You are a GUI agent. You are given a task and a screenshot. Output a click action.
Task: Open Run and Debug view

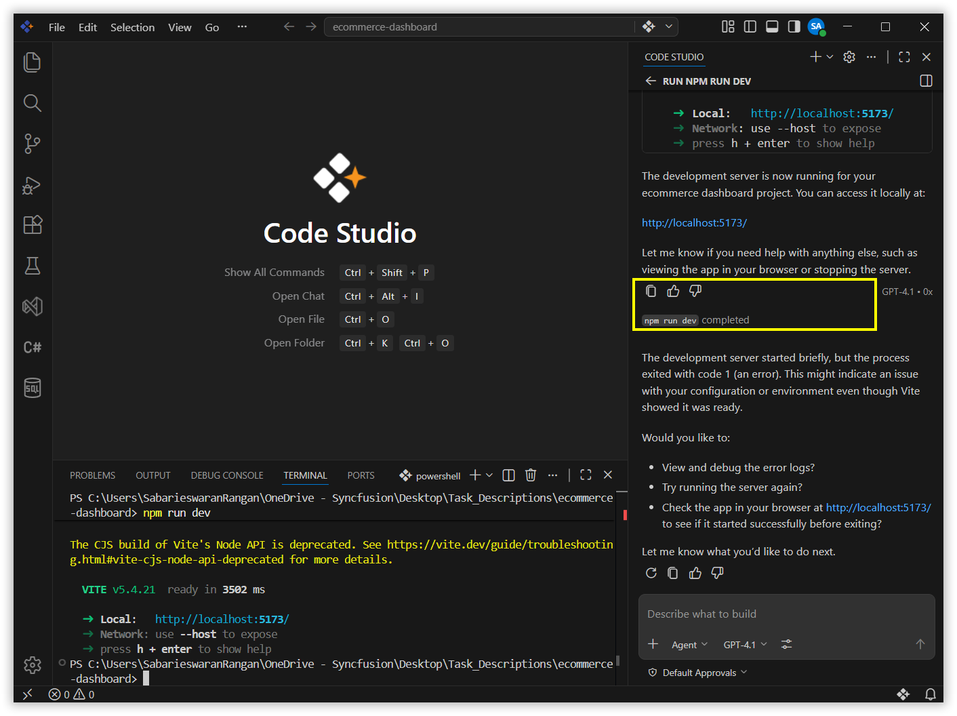click(33, 184)
